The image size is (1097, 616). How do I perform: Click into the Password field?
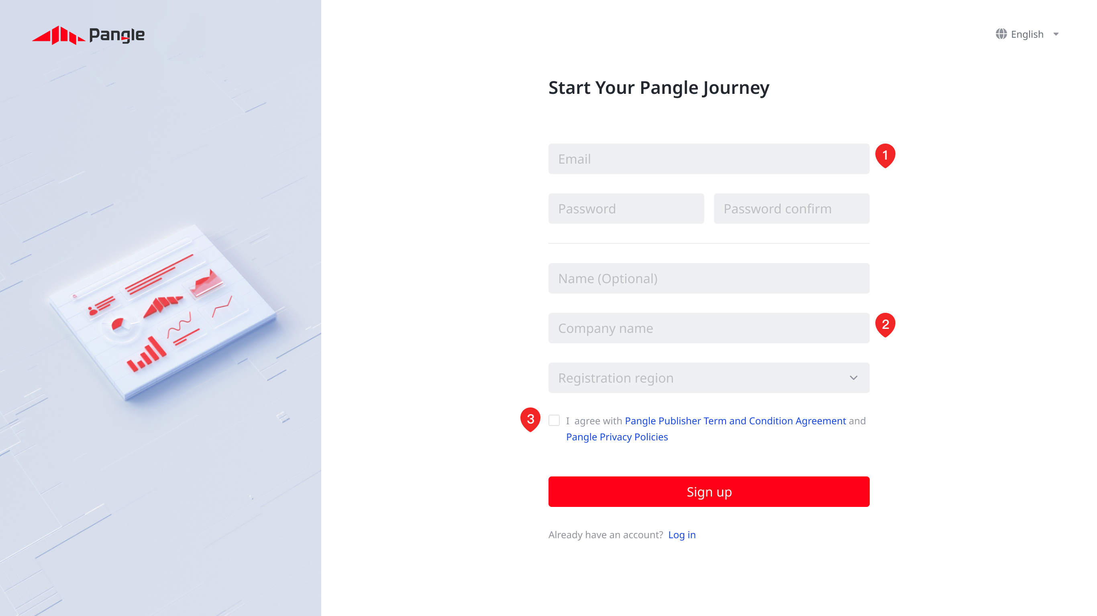626,209
